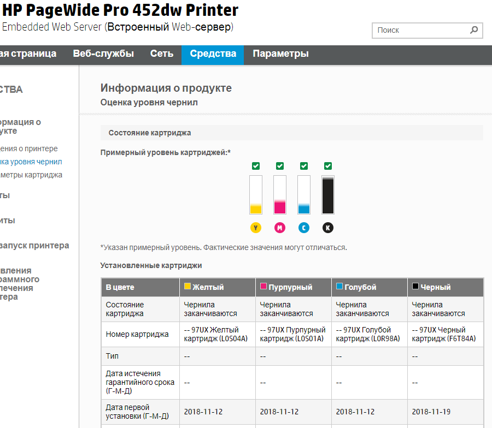Image resolution: width=492 pixels, height=428 pixels.
Task: Click the В цвете header cell
Action: [140, 287]
